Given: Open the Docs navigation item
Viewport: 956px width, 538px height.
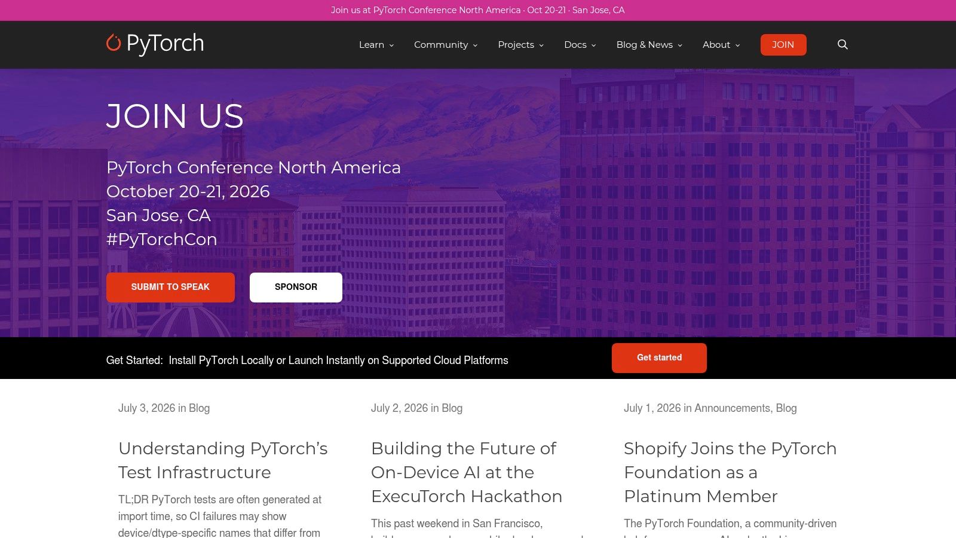Looking at the screenshot, I should pos(575,45).
